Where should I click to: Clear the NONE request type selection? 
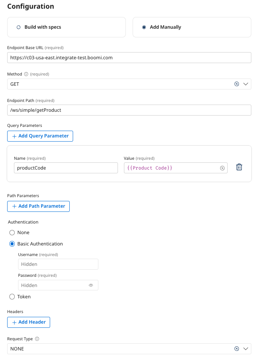(x=237, y=349)
